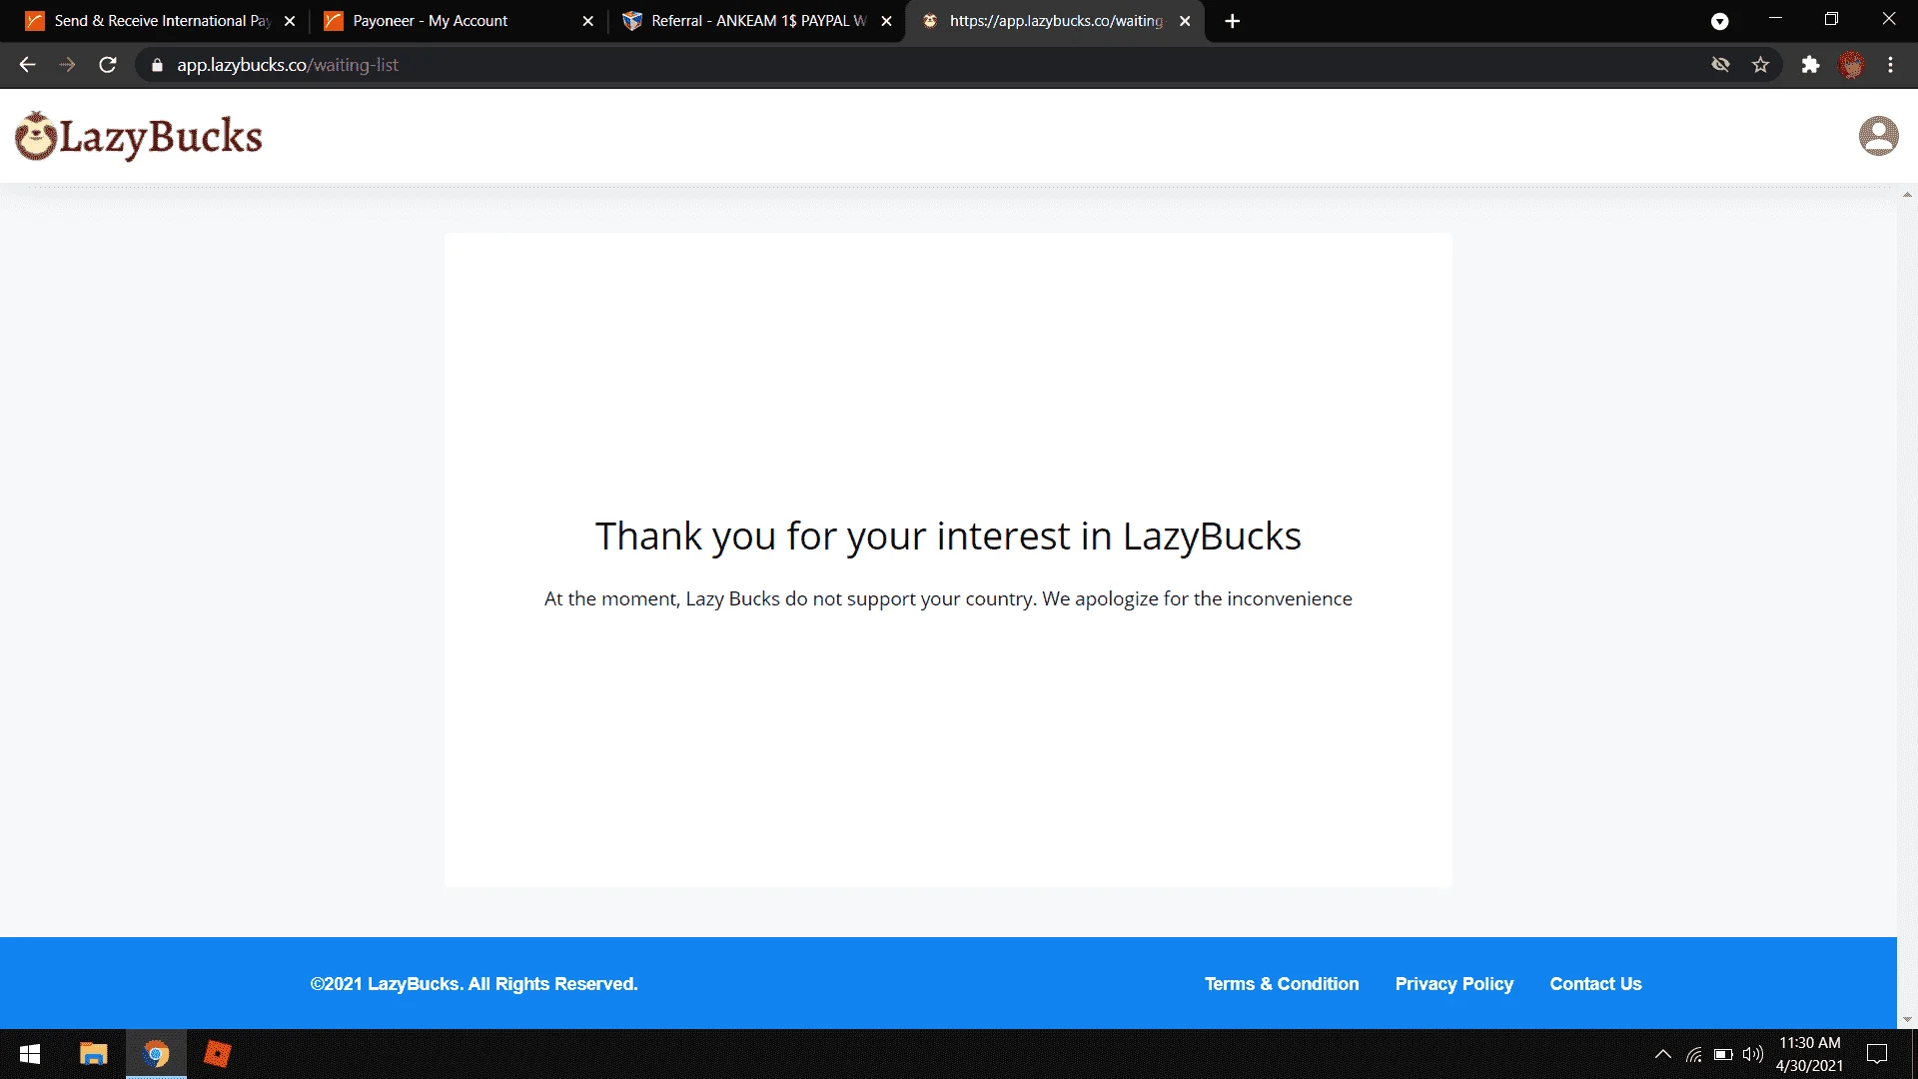
Task: Open the Terms & Condition link
Action: (x=1282, y=984)
